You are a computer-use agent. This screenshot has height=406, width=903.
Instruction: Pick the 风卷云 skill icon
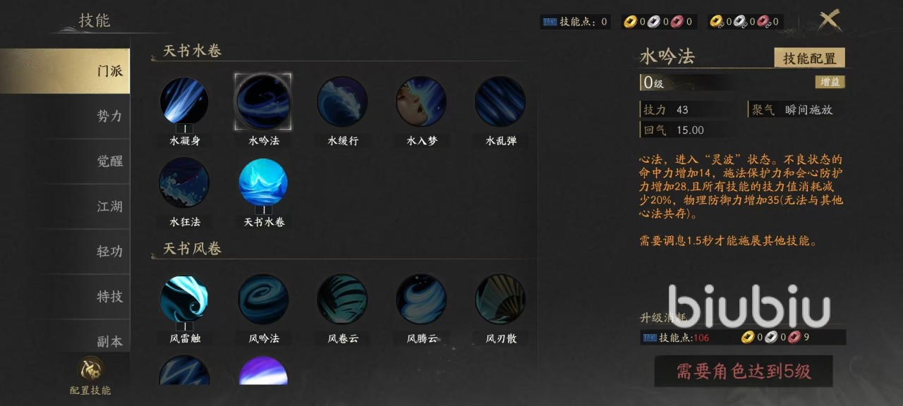point(342,300)
